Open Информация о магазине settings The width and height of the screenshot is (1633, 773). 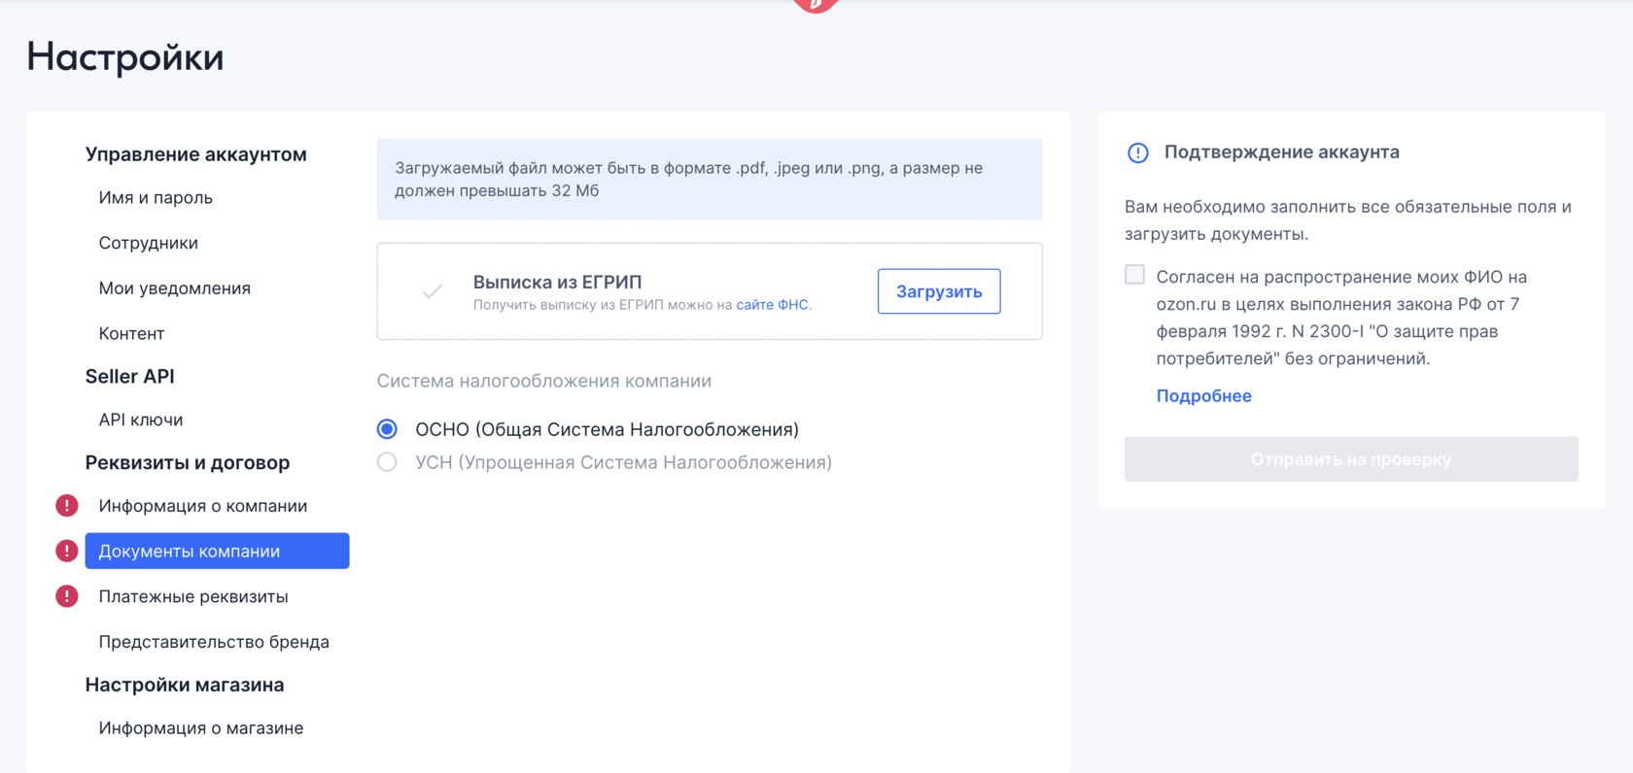pos(200,728)
